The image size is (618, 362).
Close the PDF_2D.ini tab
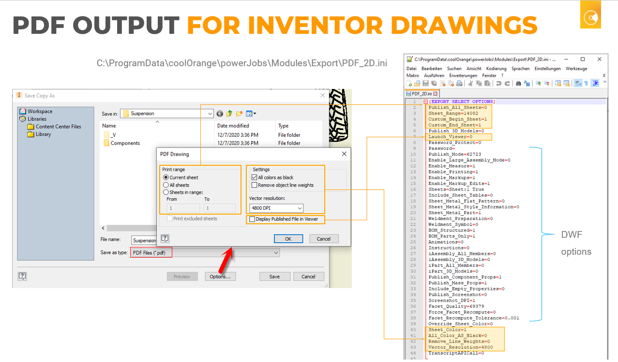[436, 94]
